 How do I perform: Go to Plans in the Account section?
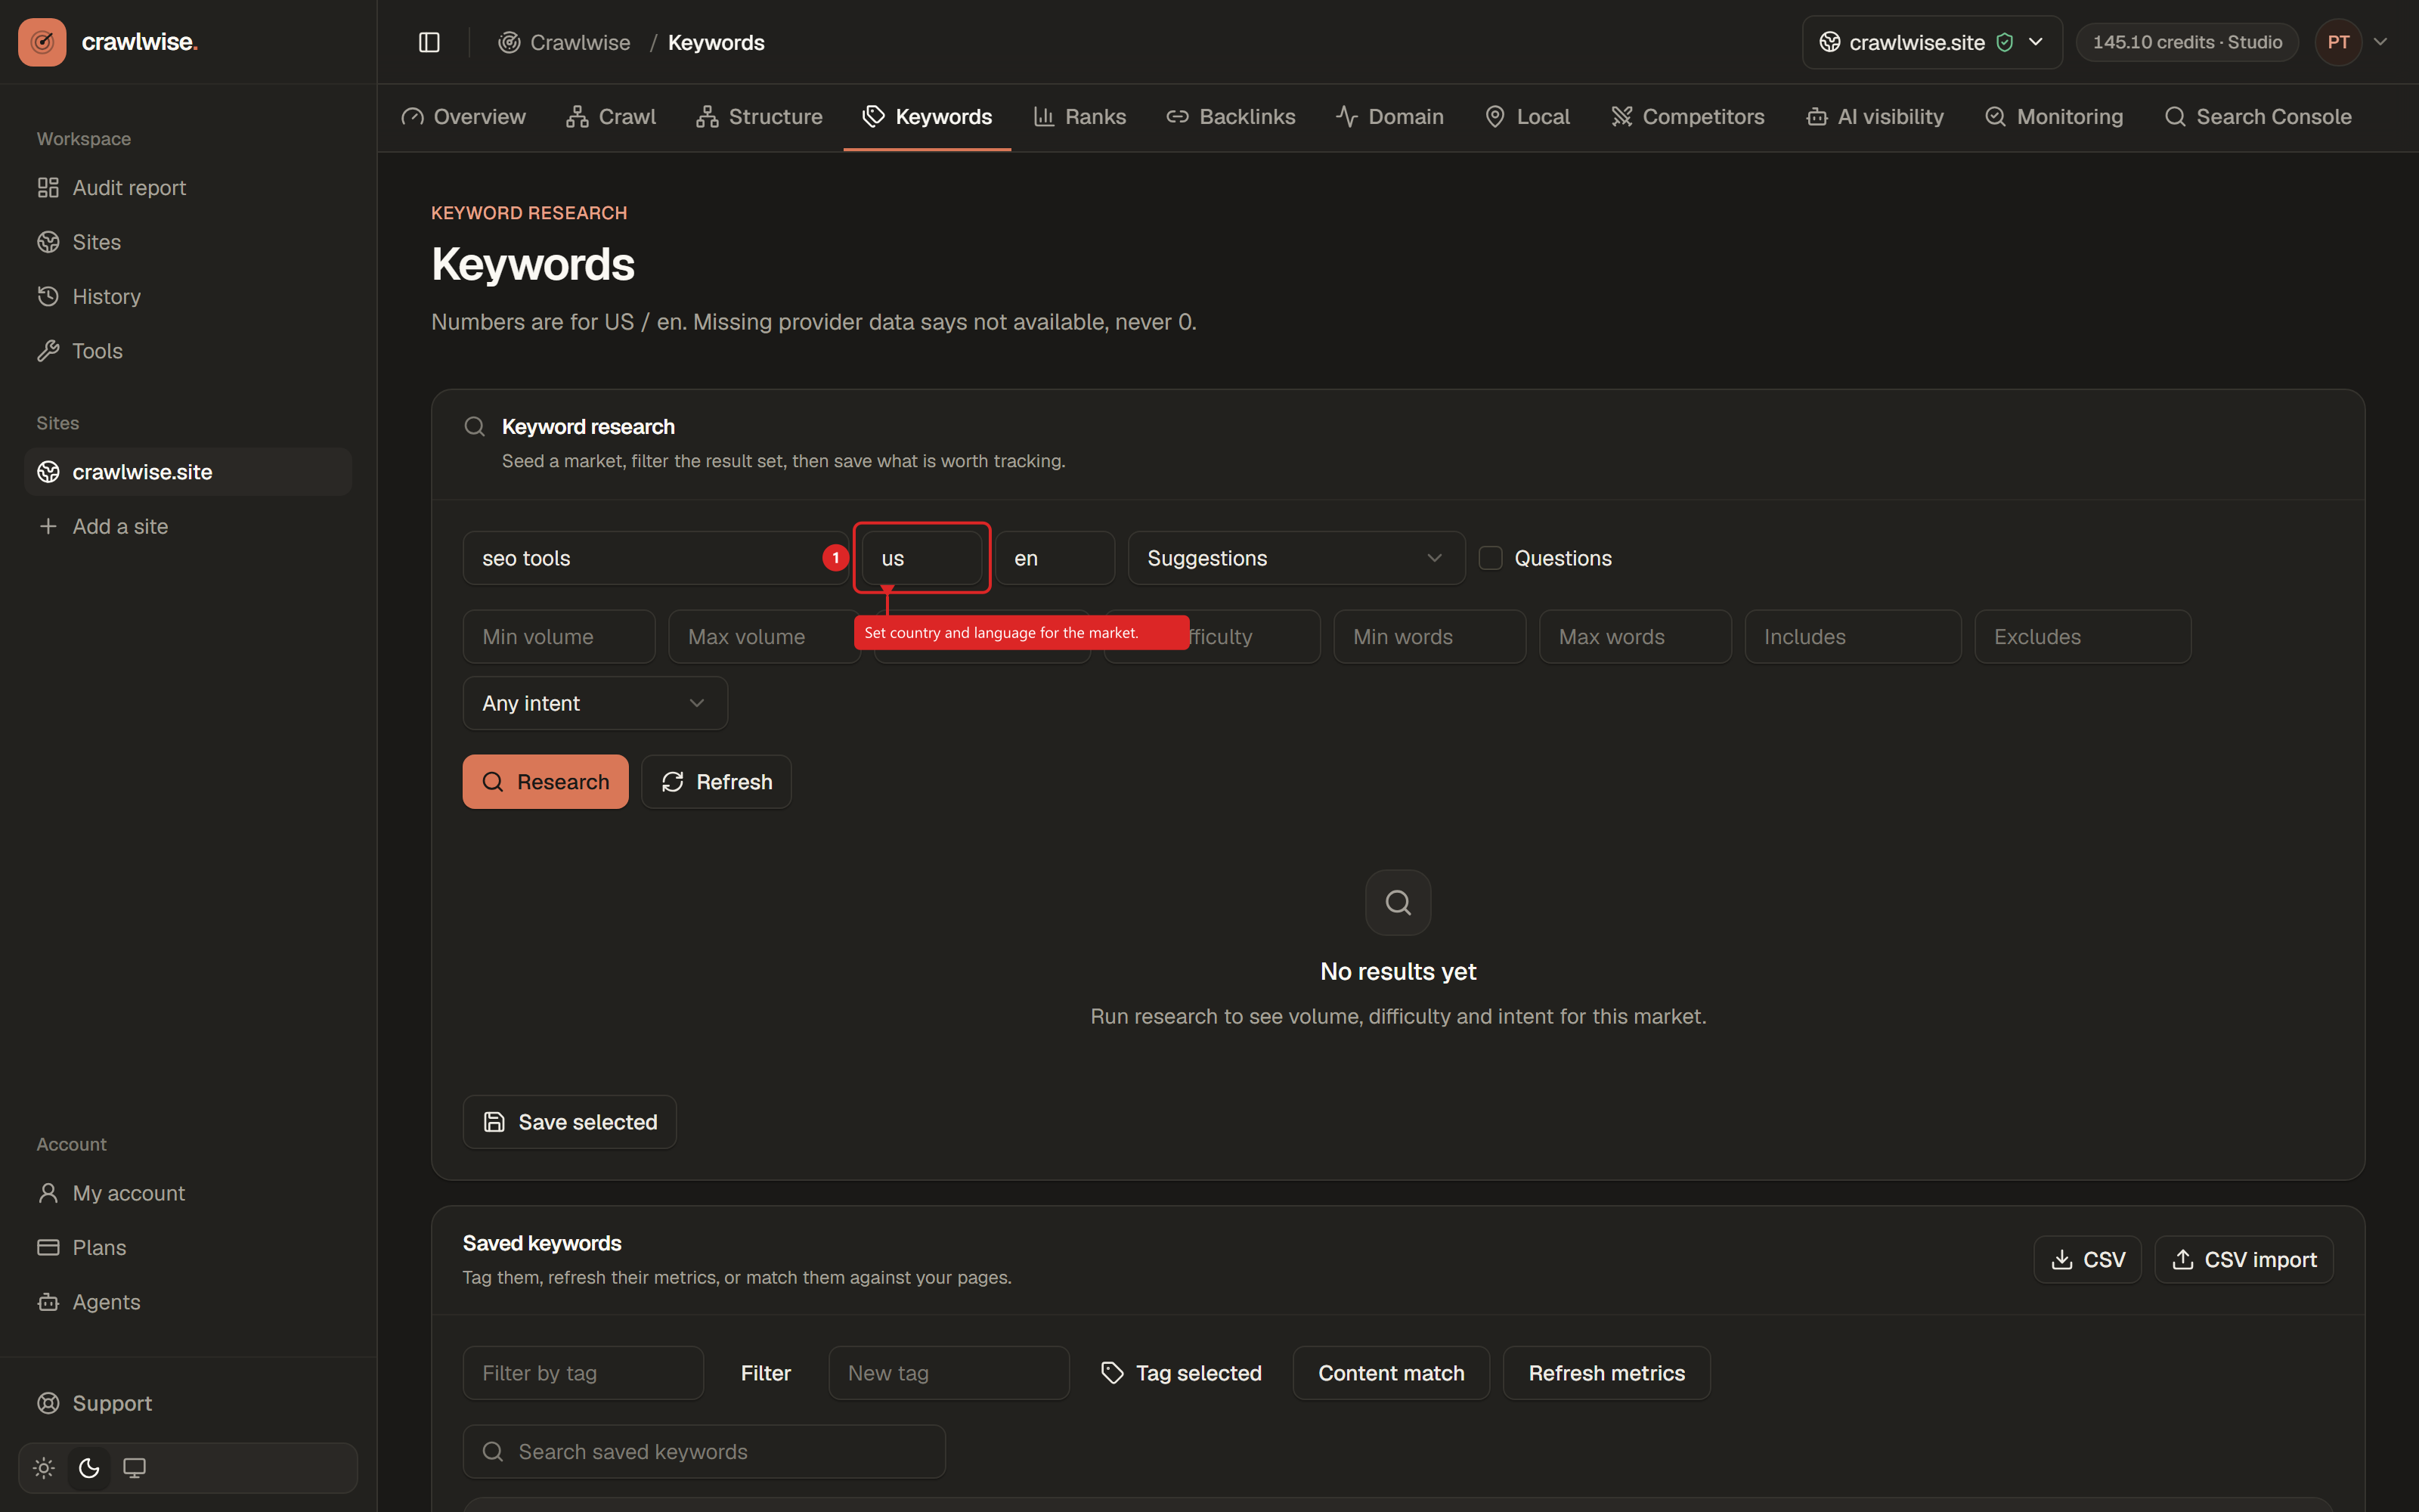(188, 1247)
